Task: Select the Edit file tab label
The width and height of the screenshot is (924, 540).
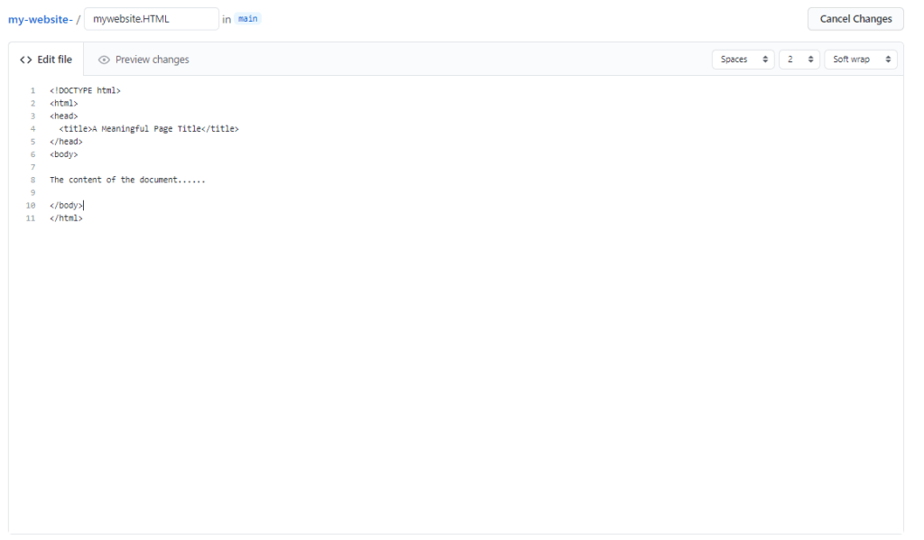Action: point(54,60)
